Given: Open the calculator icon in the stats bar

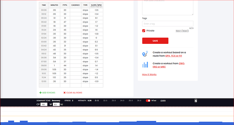Looking at the screenshot, I should (196, 101).
